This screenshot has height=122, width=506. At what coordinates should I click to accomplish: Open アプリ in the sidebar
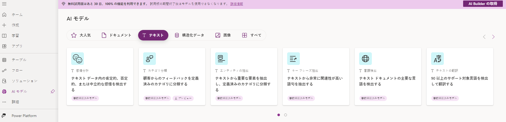point(29,46)
